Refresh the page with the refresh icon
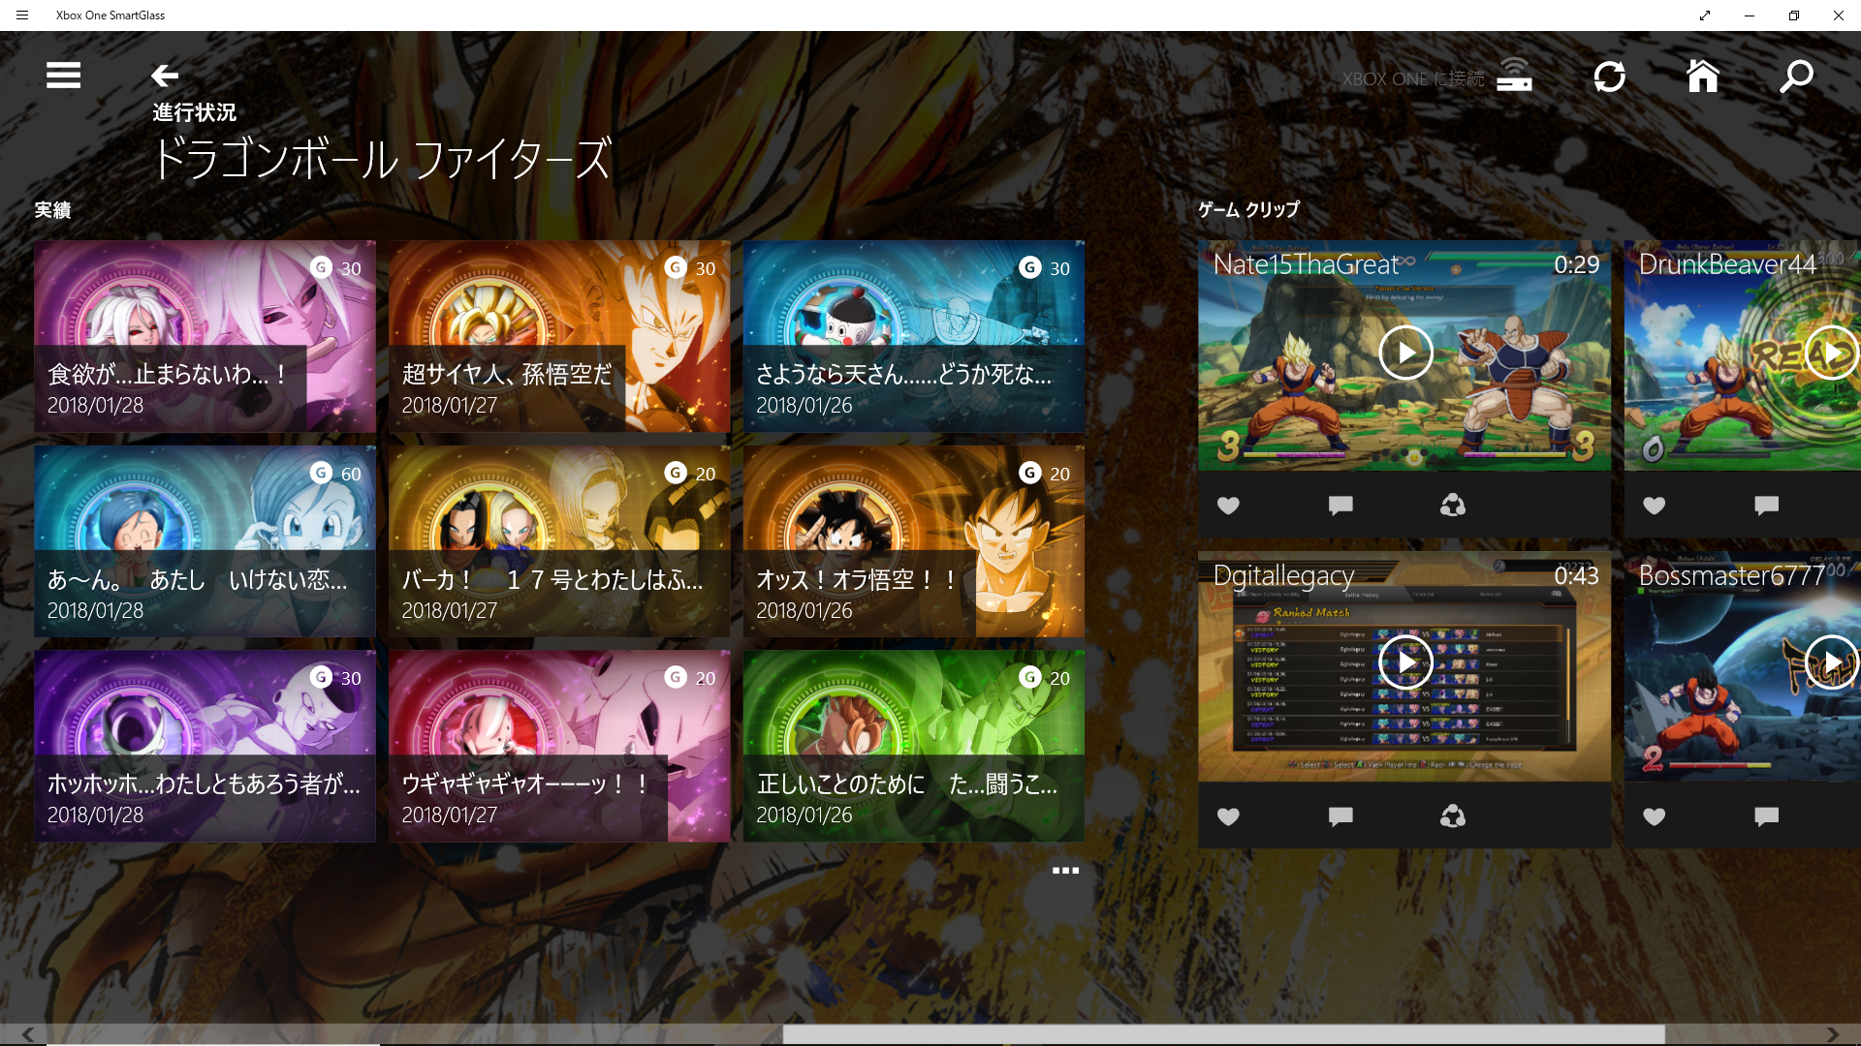Screen dimensions: 1861x1046 (x=1609, y=77)
